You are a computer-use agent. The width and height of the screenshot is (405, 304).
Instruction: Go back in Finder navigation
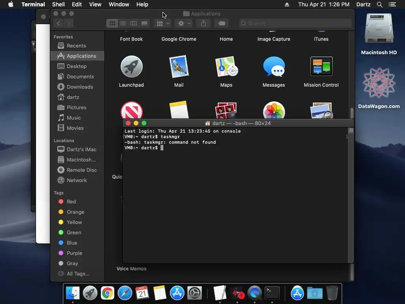[59, 23]
